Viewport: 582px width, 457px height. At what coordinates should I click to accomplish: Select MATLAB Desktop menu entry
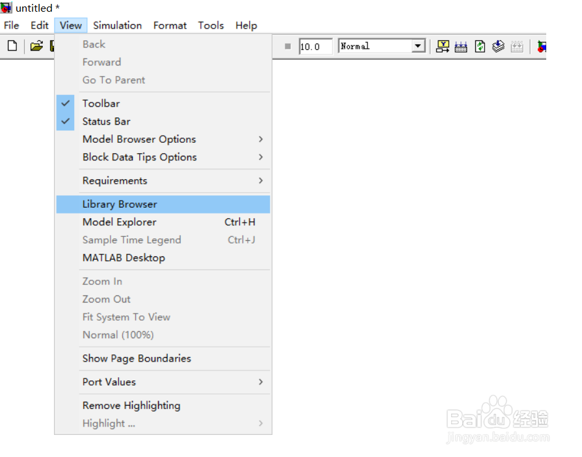coord(163,258)
